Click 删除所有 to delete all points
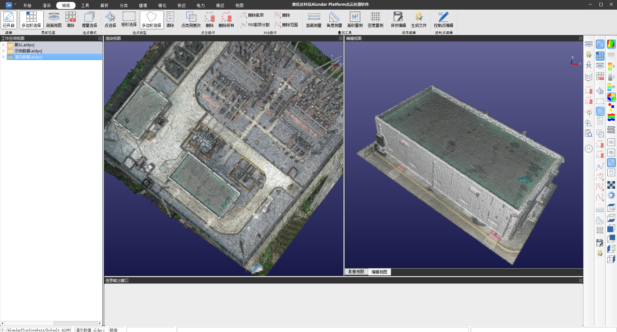 tap(226, 20)
